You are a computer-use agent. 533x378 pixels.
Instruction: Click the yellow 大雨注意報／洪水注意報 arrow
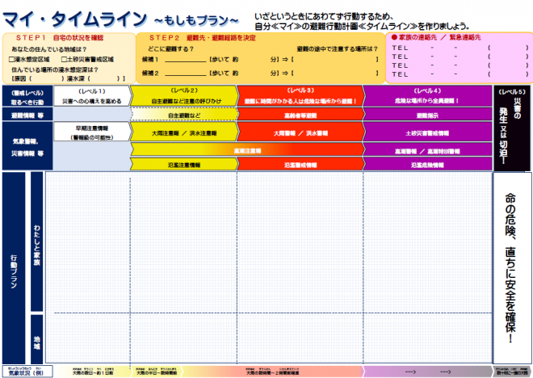pyautogui.click(x=183, y=132)
